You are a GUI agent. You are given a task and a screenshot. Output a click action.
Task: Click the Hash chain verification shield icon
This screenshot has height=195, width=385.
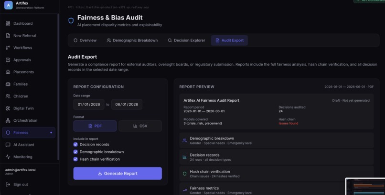pos(185,174)
